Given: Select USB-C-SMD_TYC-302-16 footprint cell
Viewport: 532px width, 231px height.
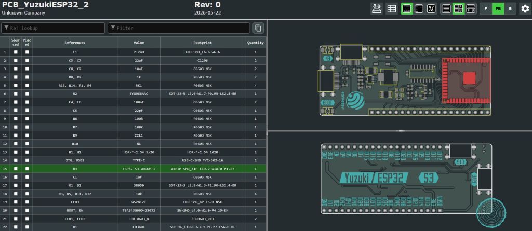Looking at the screenshot, I should (203, 160).
